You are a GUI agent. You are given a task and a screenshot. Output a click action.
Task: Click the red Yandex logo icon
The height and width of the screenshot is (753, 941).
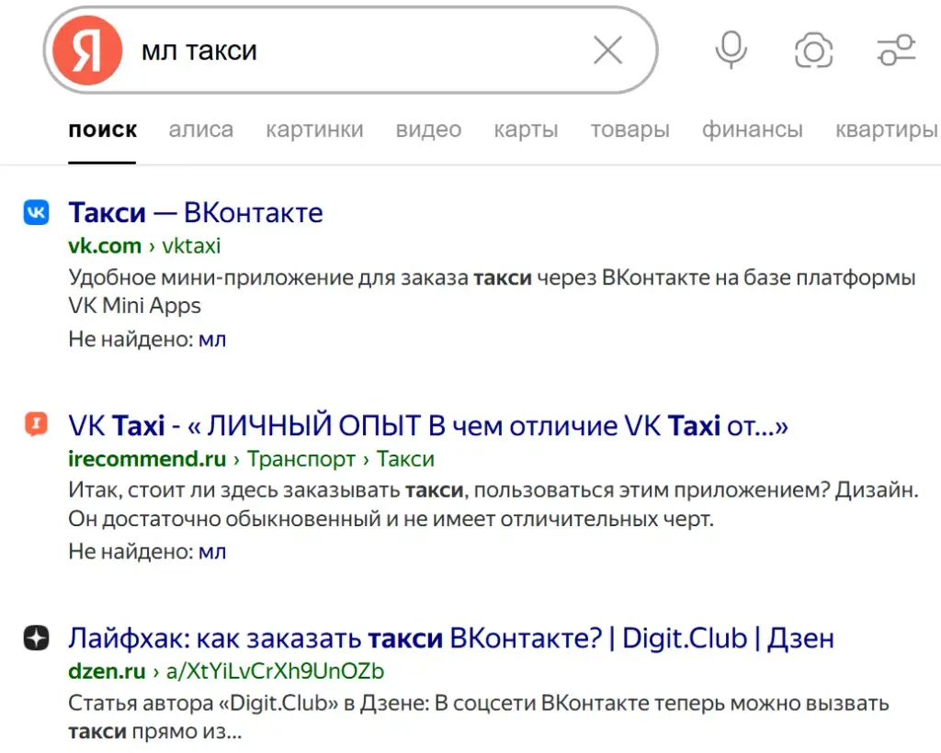point(87,51)
